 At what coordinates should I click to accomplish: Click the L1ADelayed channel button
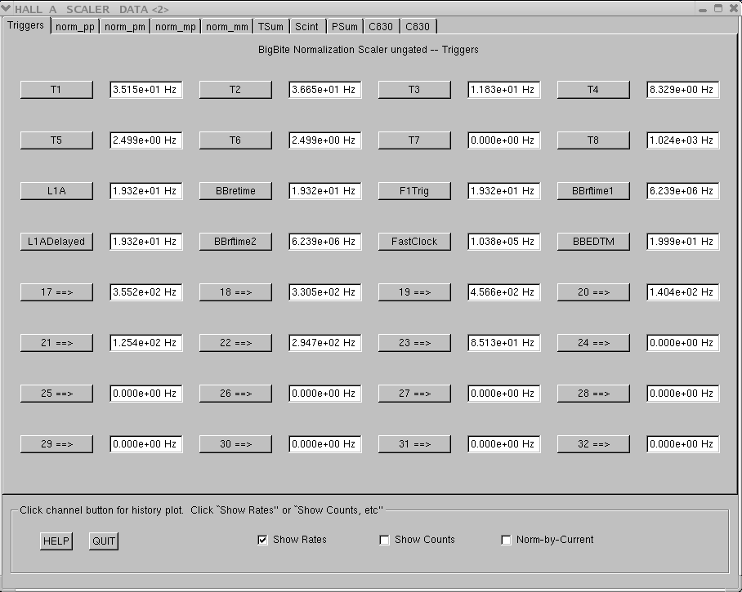point(56,242)
